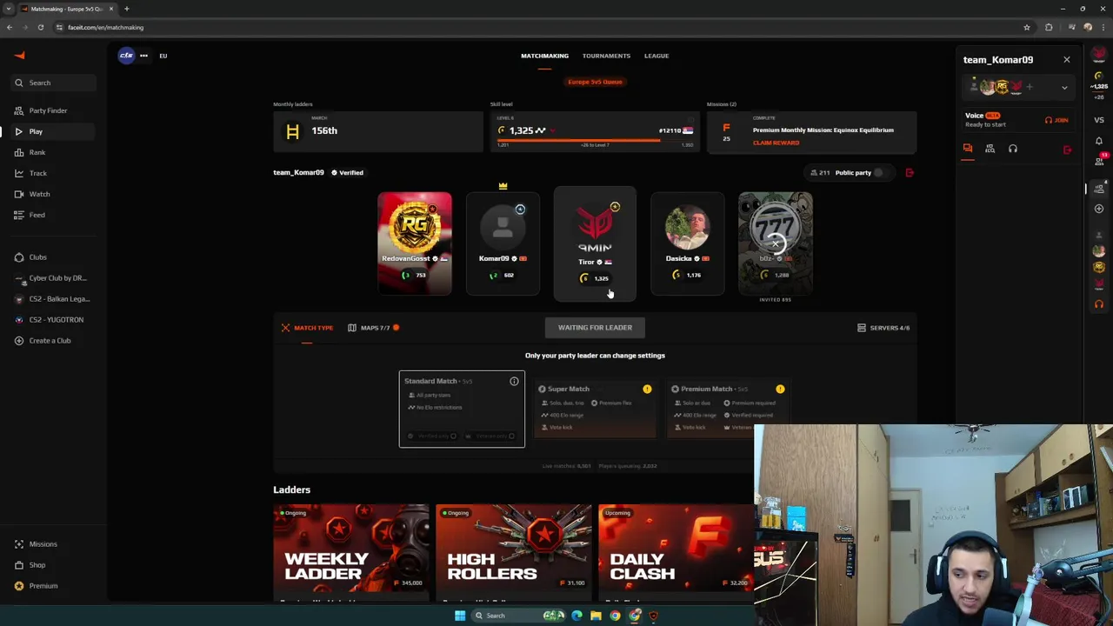The image size is (1113, 626).
Task: Open Dasicka's player card
Action: 687,243
